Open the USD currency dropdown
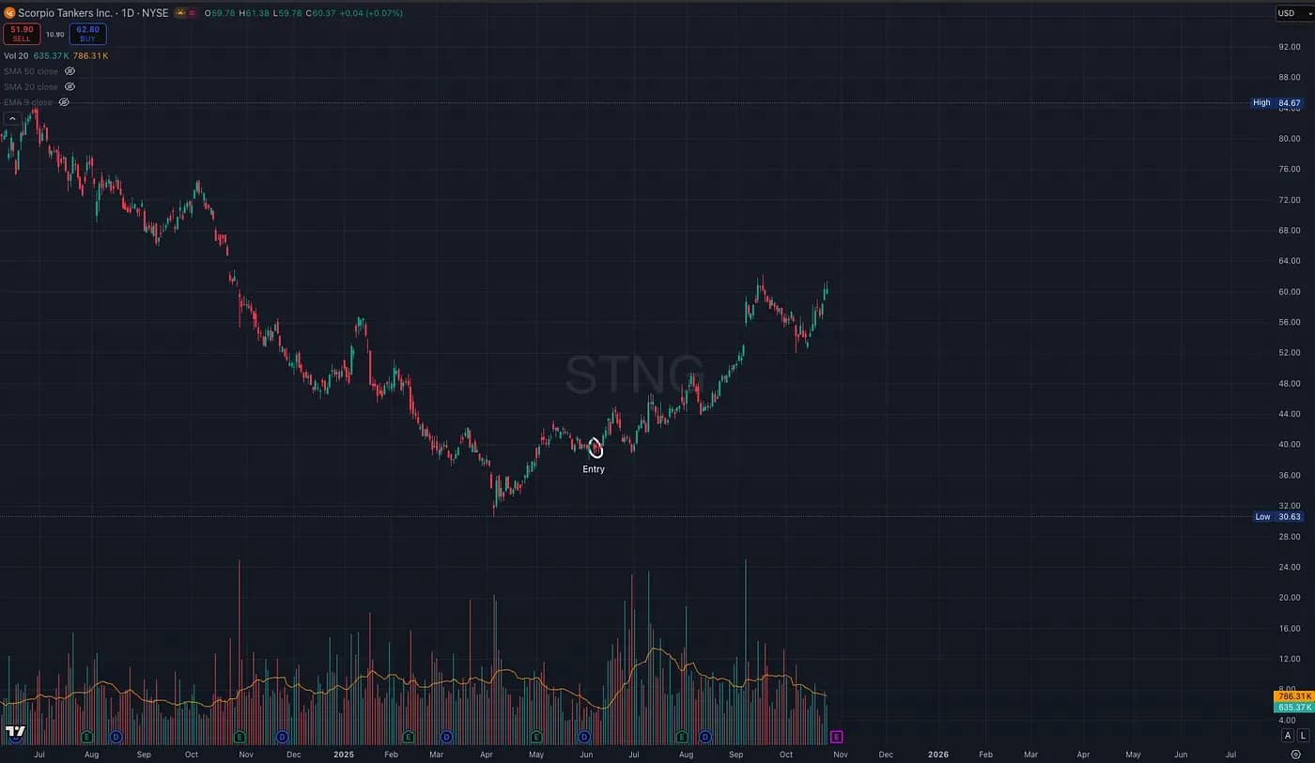This screenshot has height=763, width=1315. (1287, 13)
